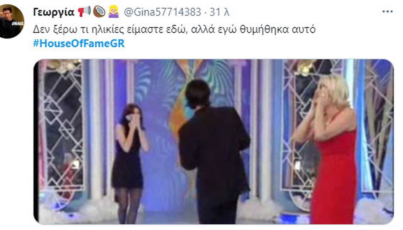403x230 pixels.
Task: Click the empty space right of the hashtag
Action: coord(257,43)
